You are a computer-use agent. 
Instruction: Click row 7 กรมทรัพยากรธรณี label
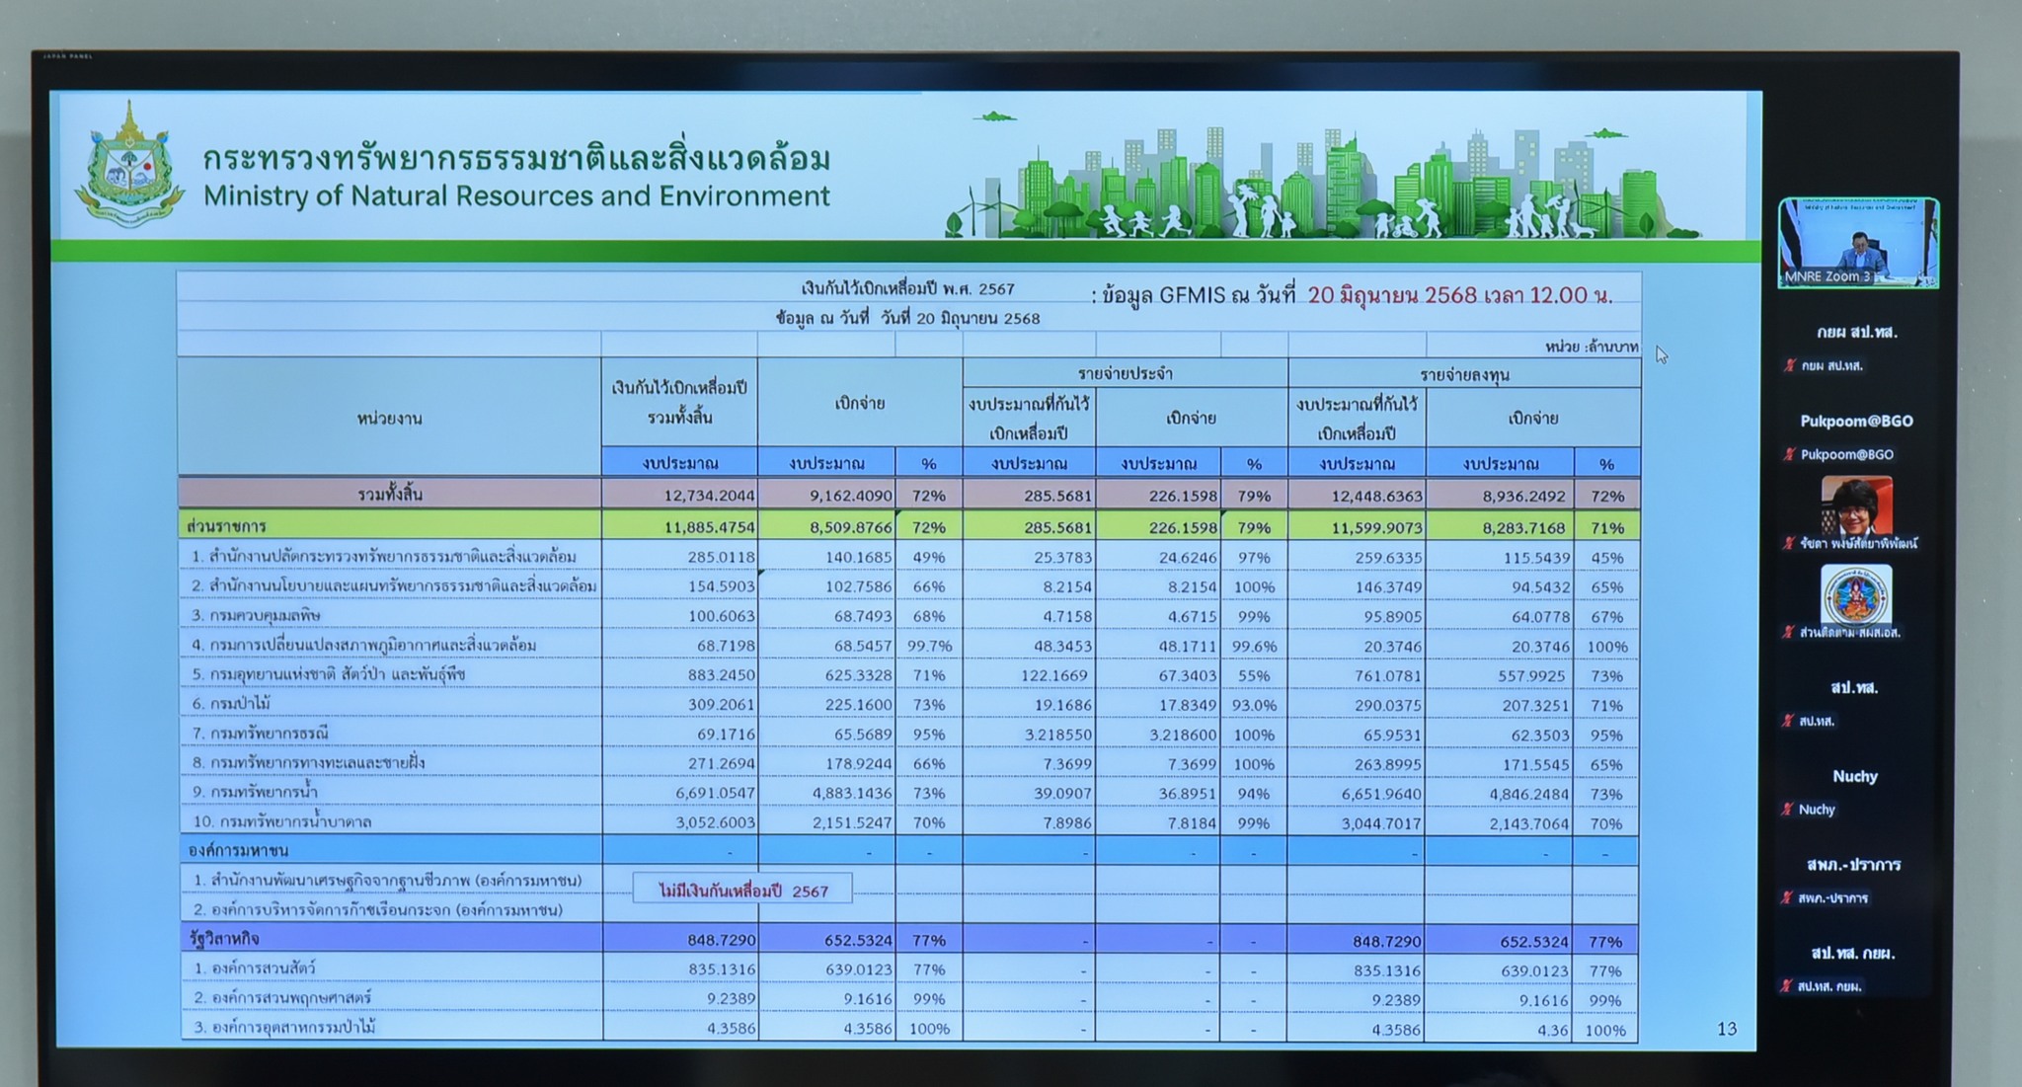(x=260, y=734)
